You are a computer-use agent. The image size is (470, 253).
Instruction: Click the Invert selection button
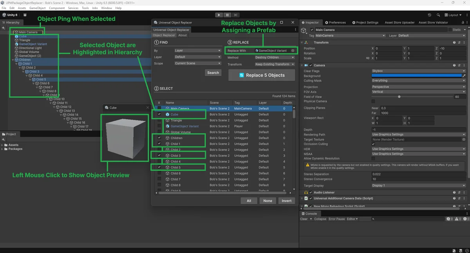coord(287,201)
